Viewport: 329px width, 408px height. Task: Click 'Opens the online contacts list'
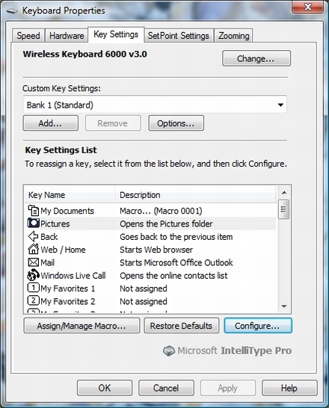[x=173, y=276]
